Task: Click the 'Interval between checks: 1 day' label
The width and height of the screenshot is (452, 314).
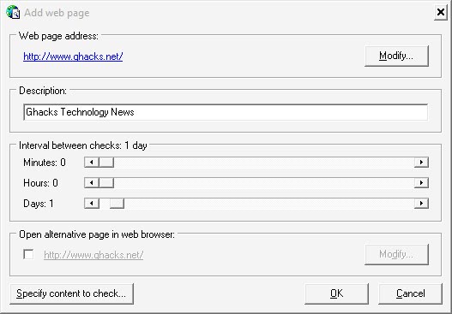Action: tap(83, 145)
